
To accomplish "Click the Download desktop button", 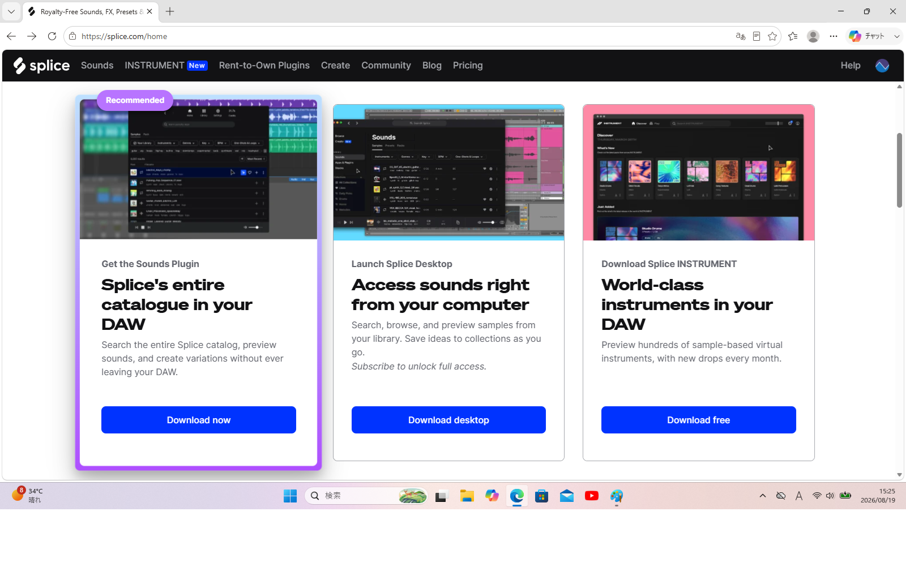I will pos(448,420).
